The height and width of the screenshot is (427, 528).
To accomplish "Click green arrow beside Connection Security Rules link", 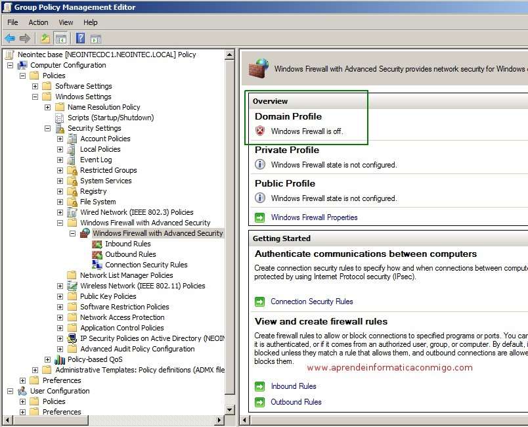I will point(259,302).
